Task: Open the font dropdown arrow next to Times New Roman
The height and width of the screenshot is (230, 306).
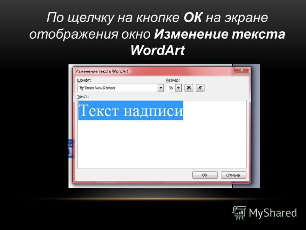Action: (x=161, y=88)
